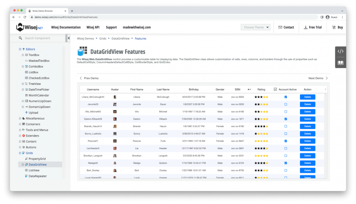Open the Guest profile icon
Image resolution: width=356 pixels, height=204 pixels.
tap(327, 17)
